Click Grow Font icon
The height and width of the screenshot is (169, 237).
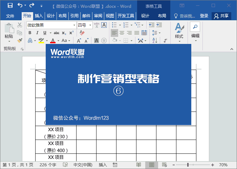(x=79, y=41)
